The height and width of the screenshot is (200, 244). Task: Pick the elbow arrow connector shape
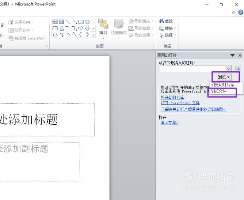point(74,28)
